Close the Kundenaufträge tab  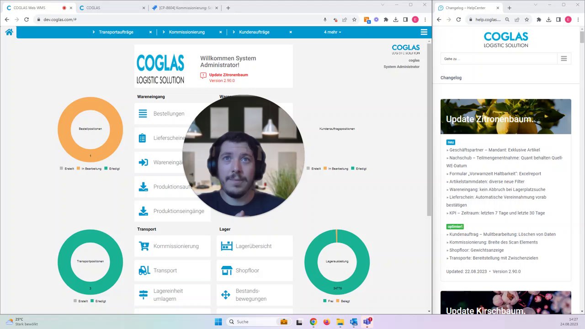tap(290, 32)
